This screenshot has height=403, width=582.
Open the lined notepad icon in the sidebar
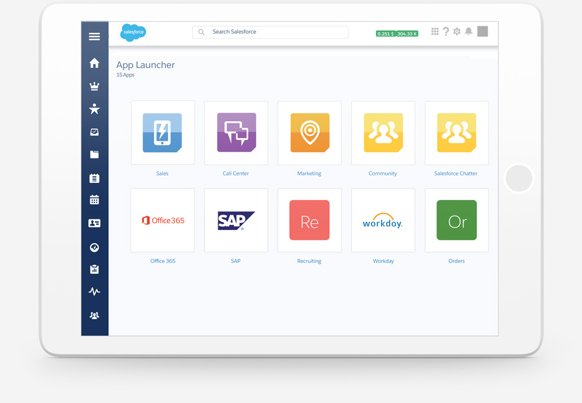coord(94,179)
